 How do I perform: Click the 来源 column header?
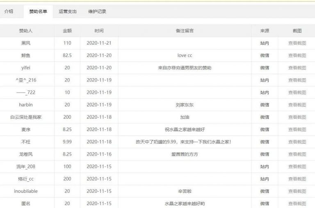click(x=265, y=31)
